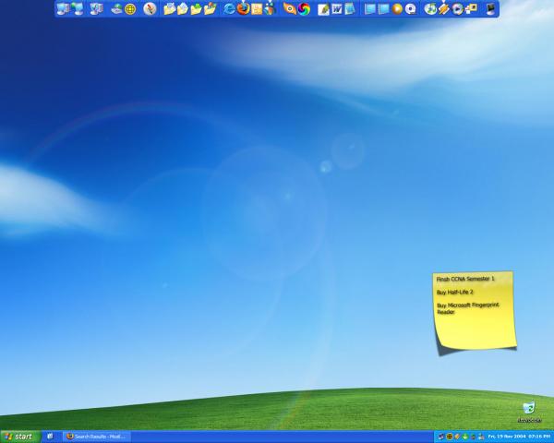This screenshot has width=554, height=443.
Task: Launch the round pencil icon in the dock
Action: [150, 9]
